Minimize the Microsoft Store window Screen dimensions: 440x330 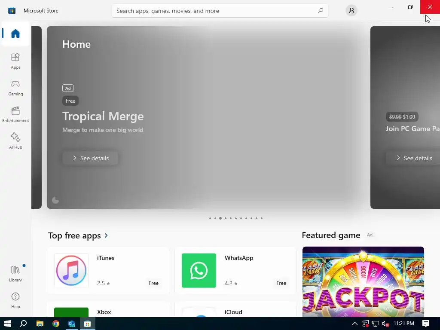tap(390, 7)
